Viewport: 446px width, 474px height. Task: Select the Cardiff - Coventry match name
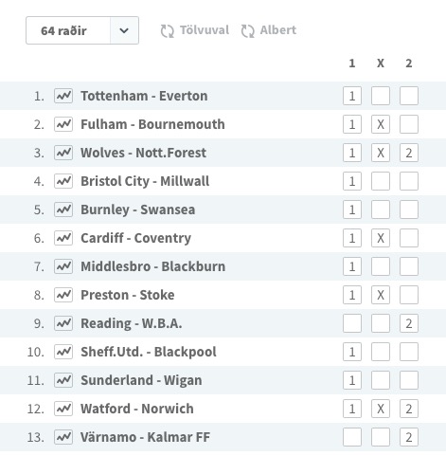point(135,238)
